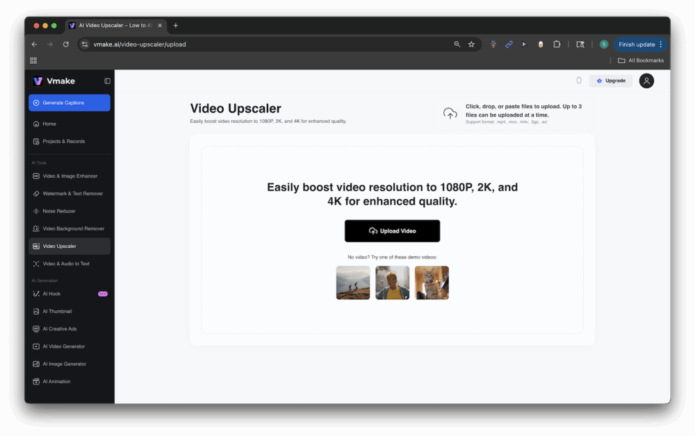
Task: Open the All Bookmarks folder
Action: tap(641, 60)
